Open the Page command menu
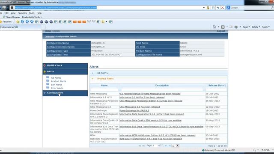This screenshot has height=154, width=274. (x=246, y=27)
